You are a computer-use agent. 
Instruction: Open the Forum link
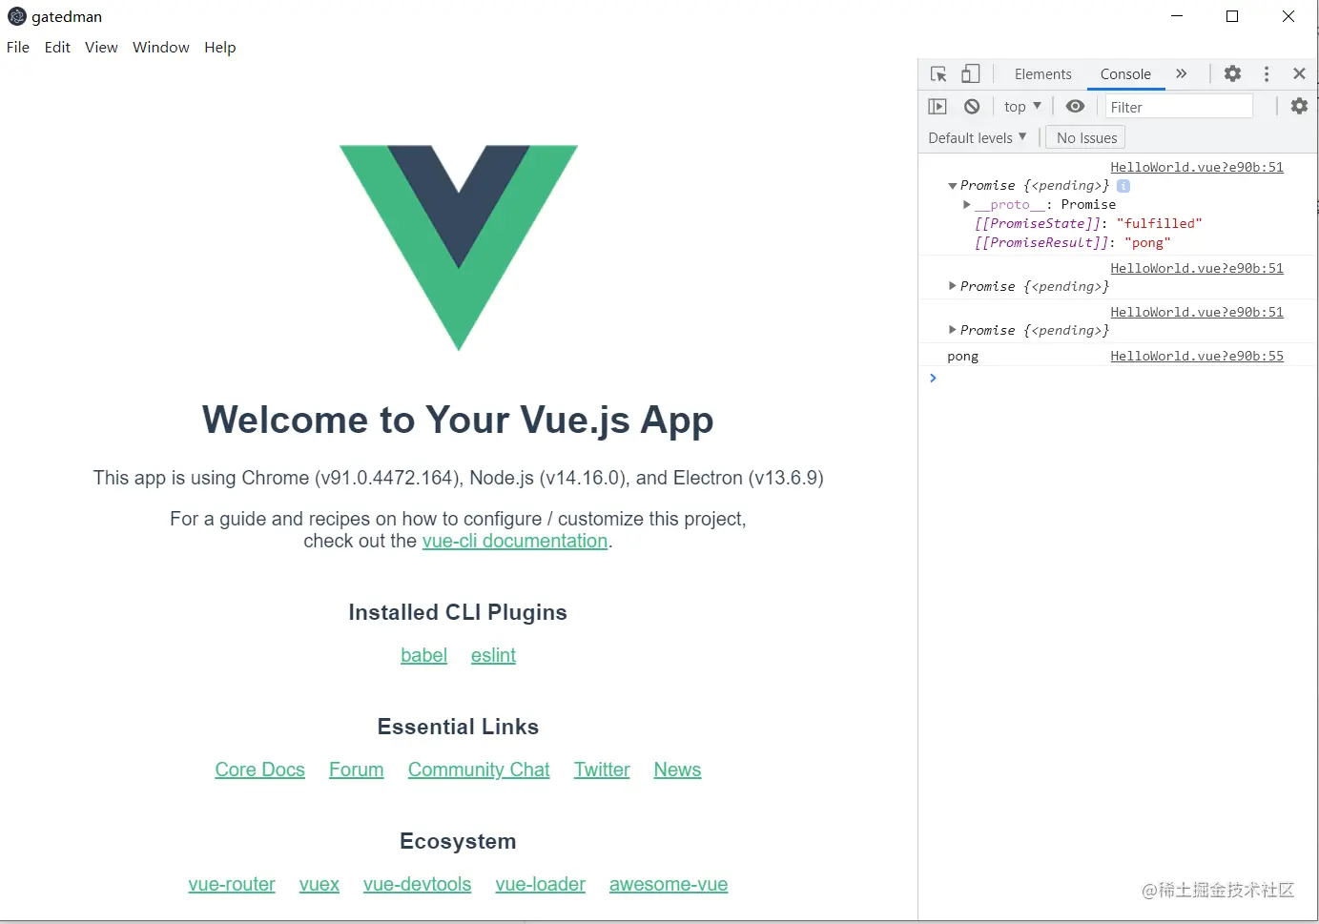[x=357, y=770]
